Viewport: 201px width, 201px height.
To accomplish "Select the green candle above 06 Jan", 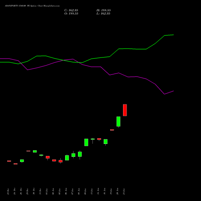I will (67, 158).
